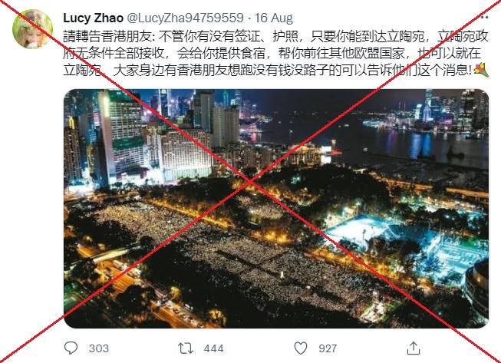Click the reply speech bubble icon
501x363 pixels.
71,348
